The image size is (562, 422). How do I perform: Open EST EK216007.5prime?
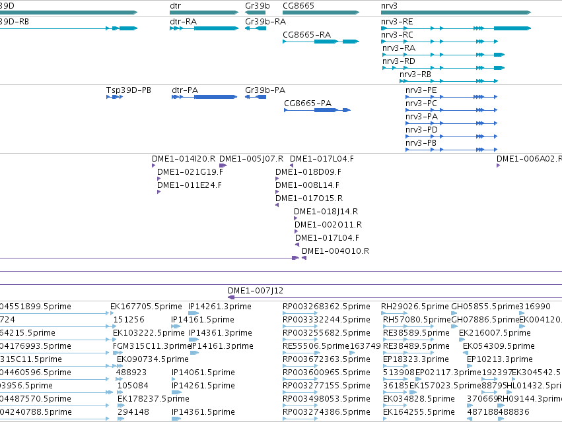point(462,340)
